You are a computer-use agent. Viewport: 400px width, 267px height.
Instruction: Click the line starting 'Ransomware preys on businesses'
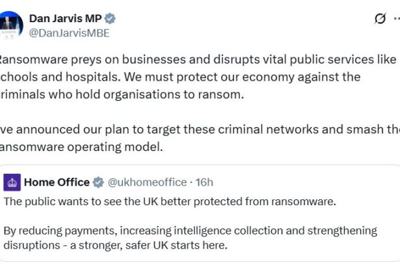(x=195, y=59)
